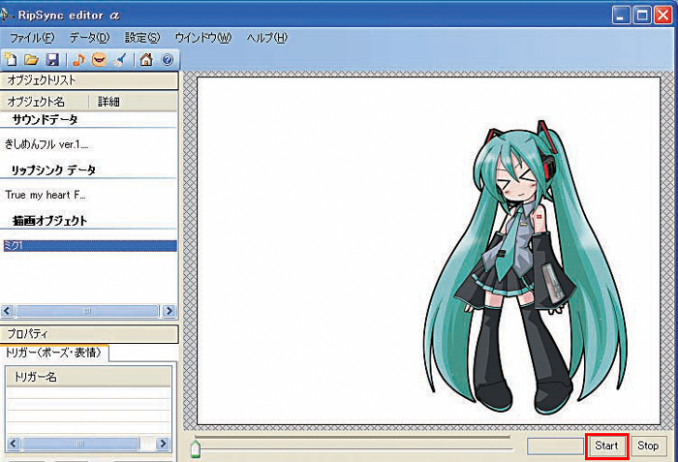678x462 pixels.
Task: Select the トリガー(ポーズ・表情) tab
Action: point(53,353)
